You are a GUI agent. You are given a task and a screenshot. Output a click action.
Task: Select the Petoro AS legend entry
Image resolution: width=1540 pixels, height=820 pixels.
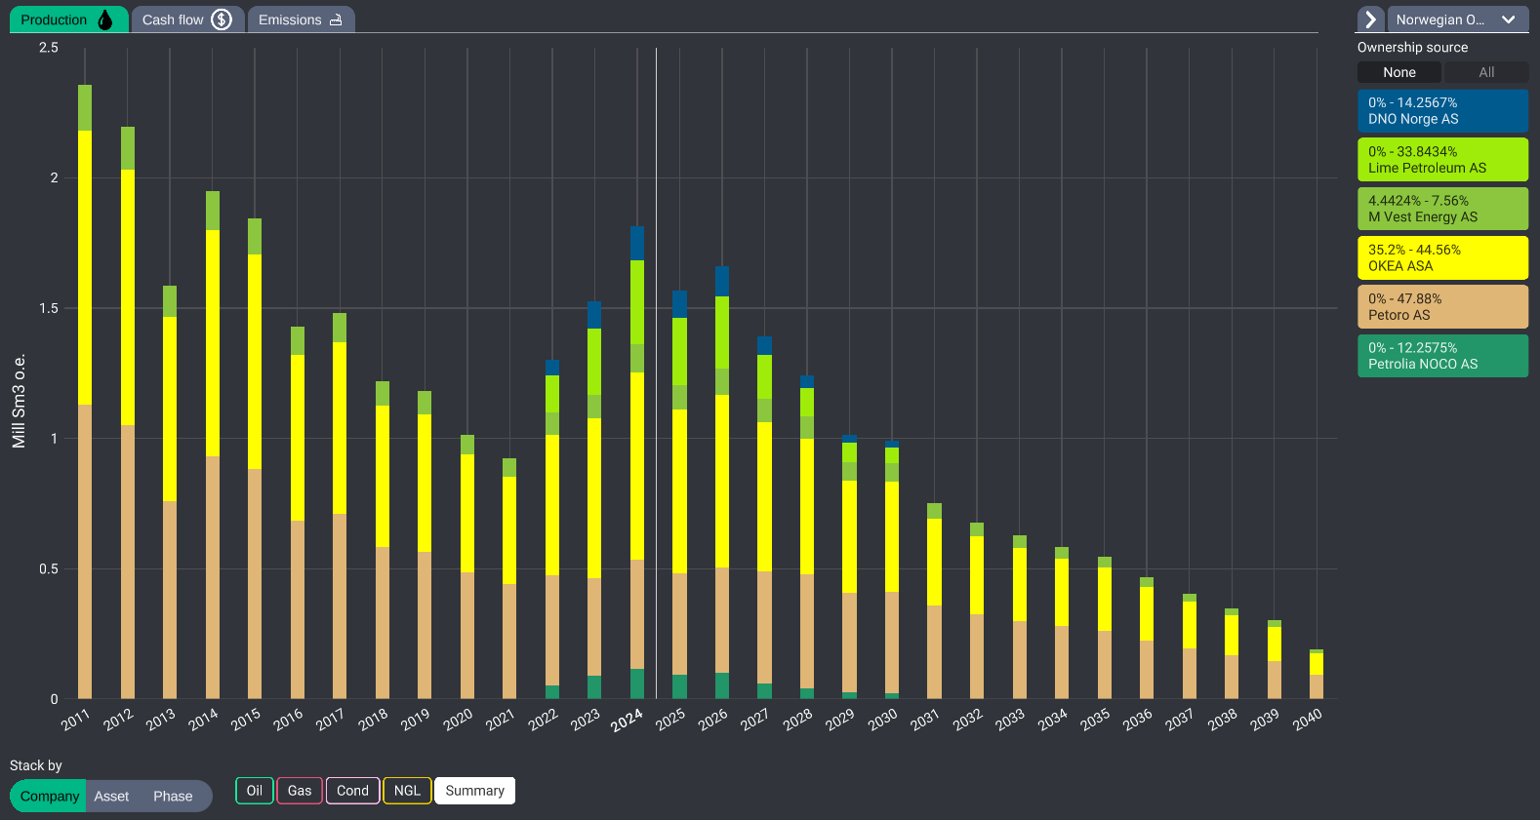point(1441,307)
